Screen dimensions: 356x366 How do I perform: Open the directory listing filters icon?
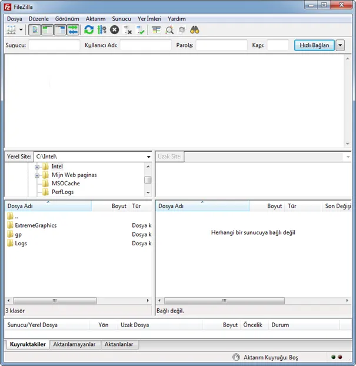(x=156, y=30)
